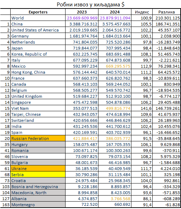Select the orange Ukraine cell
The image size is (181, 209).
[x=38, y=169]
